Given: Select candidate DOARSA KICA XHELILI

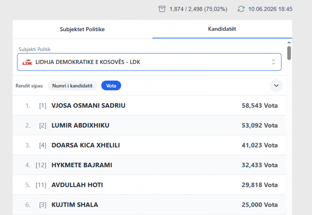Looking at the screenshot, I should (149, 145).
